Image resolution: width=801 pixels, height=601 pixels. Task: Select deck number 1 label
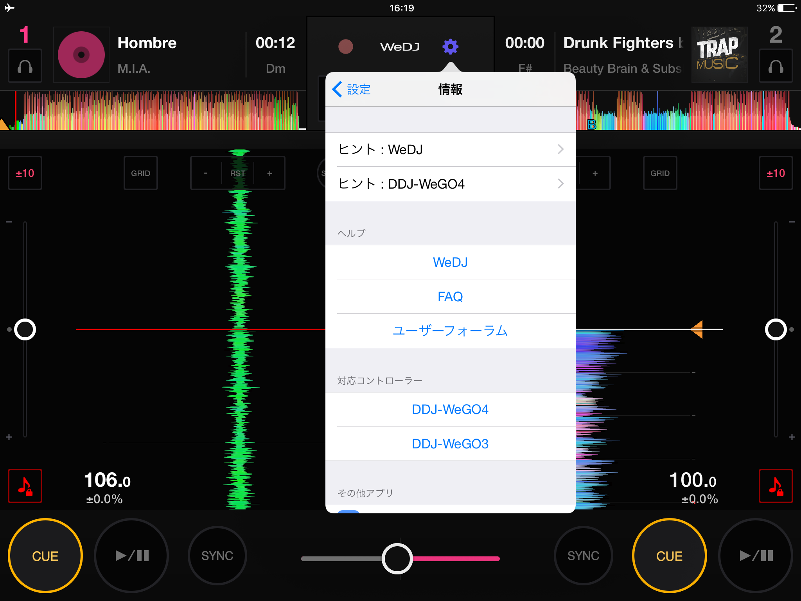tap(25, 35)
